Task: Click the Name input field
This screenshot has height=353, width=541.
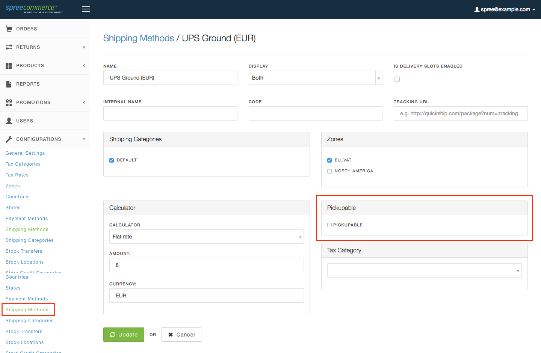Action: pos(170,78)
